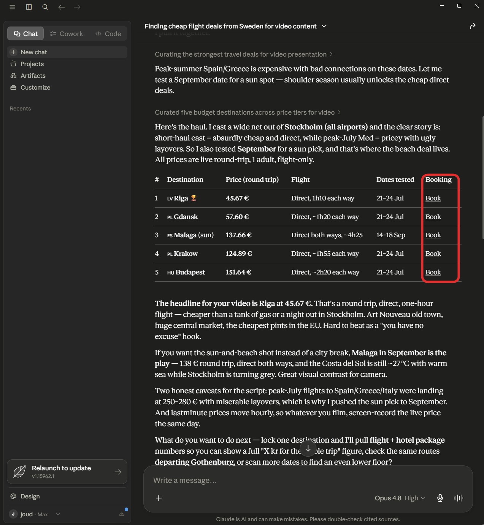Toggle the sidebar panel icon
Image resolution: width=484 pixels, height=525 pixels.
click(x=29, y=7)
